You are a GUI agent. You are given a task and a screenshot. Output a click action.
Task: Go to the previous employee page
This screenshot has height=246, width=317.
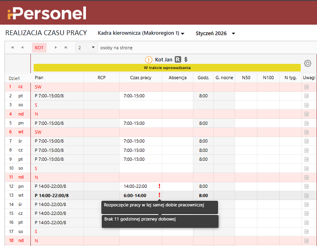(x=22, y=48)
